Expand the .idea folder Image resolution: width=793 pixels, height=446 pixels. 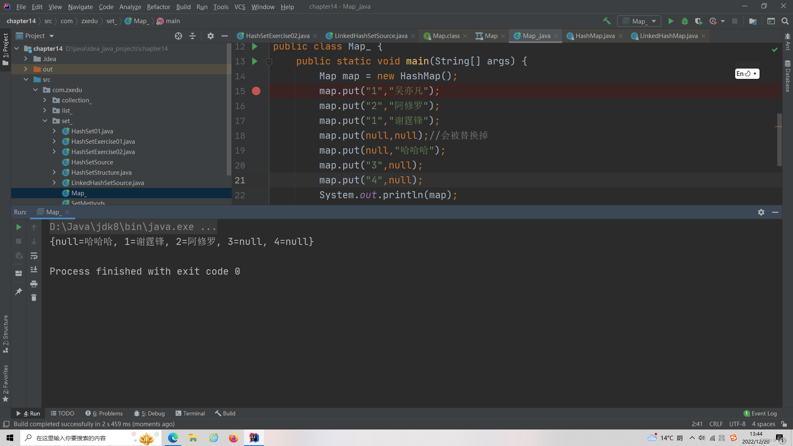[x=26, y=59]
